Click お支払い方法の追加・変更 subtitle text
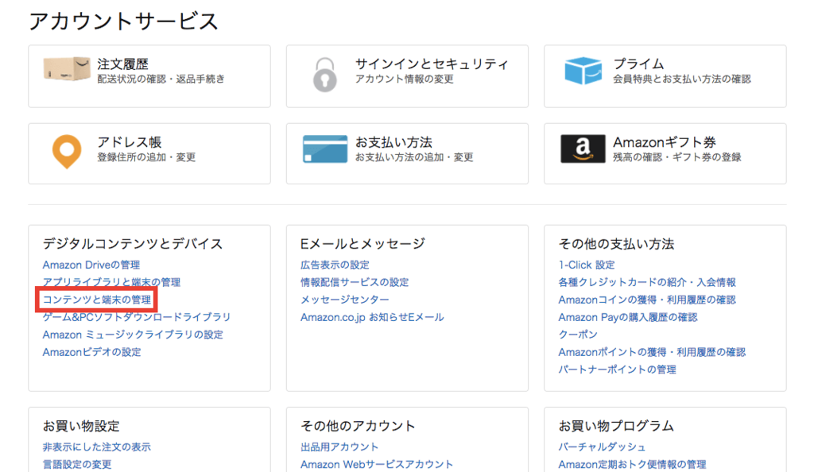This screenshot has height=472, width=814. [414, 157]
